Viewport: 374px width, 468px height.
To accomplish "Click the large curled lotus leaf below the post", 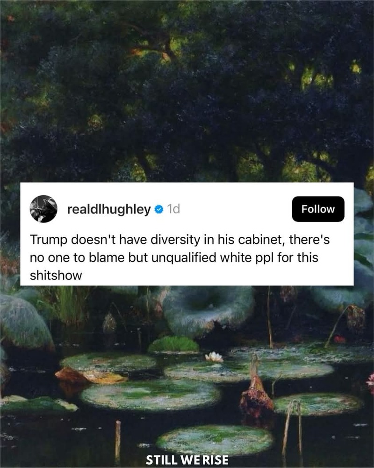I will click(x=209, y=310).
